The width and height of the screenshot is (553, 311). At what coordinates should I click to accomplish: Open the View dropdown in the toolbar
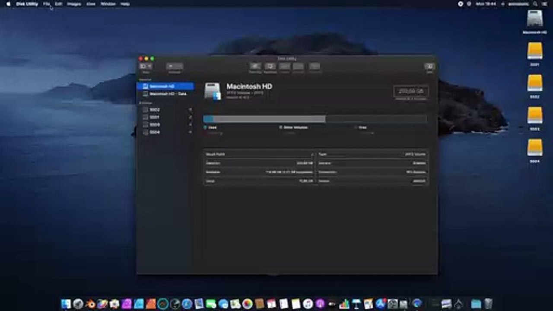pos(146,66)
